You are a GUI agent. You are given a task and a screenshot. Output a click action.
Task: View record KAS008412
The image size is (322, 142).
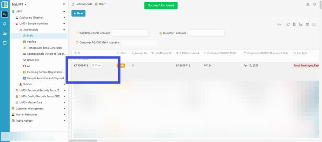[x=96, y=66]
